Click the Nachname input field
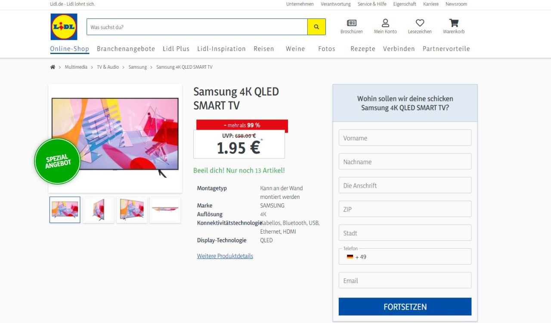The height and width of the screenshot is (323, 551). coord(405,161)
